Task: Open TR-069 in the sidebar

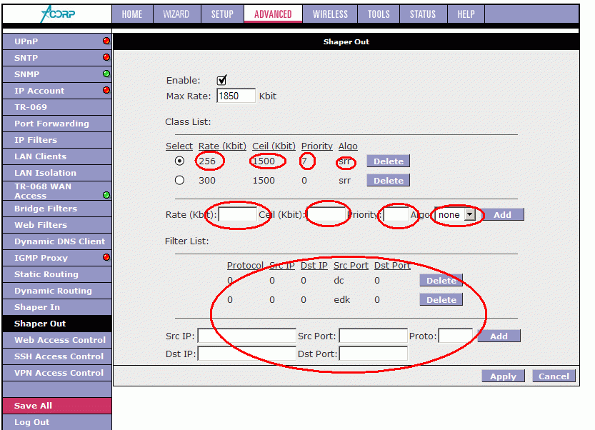Action: pos(57,107)
